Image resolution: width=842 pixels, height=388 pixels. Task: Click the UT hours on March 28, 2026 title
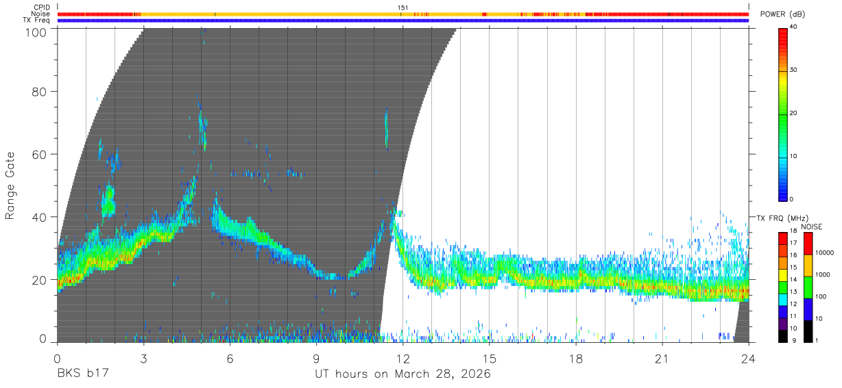point(402,374)
